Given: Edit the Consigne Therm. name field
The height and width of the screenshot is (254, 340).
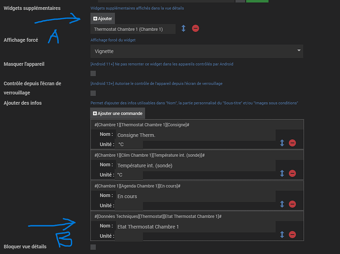Looking at the screenshot, I should point(196,135).
